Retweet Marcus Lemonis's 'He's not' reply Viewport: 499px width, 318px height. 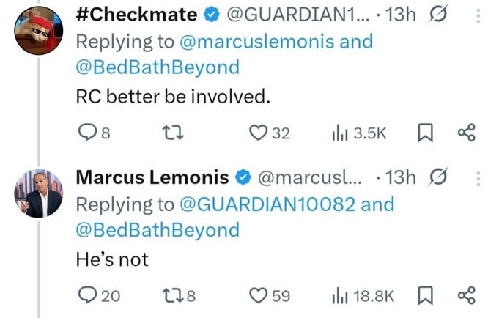(179, 295)
